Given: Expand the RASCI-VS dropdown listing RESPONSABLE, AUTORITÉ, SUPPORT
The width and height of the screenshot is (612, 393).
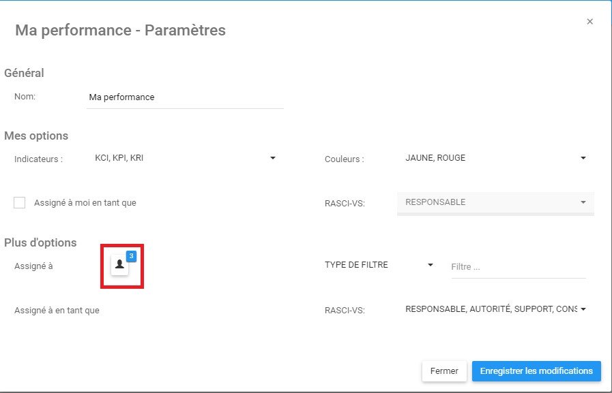Looking at the screenshot, I should pos(496,309).
